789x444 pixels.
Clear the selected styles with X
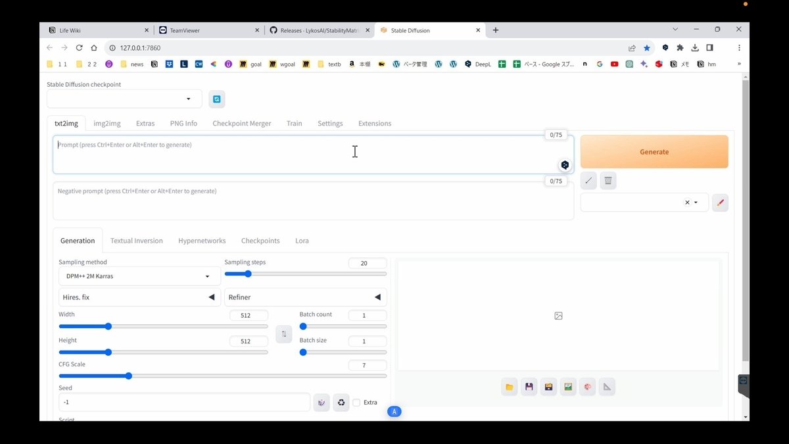click(x=688, y=203)
